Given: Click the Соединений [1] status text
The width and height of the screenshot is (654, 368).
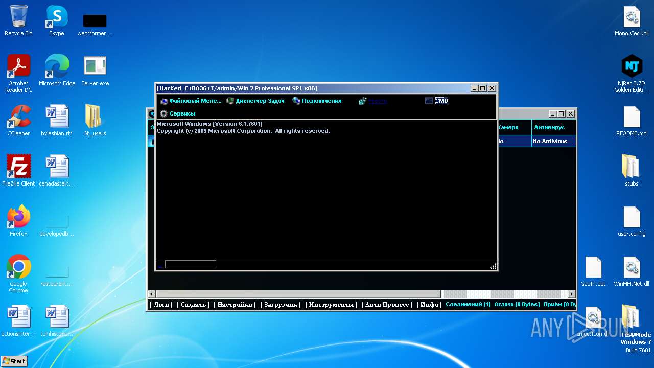Looking at the screenshot, I should (468, 304).
